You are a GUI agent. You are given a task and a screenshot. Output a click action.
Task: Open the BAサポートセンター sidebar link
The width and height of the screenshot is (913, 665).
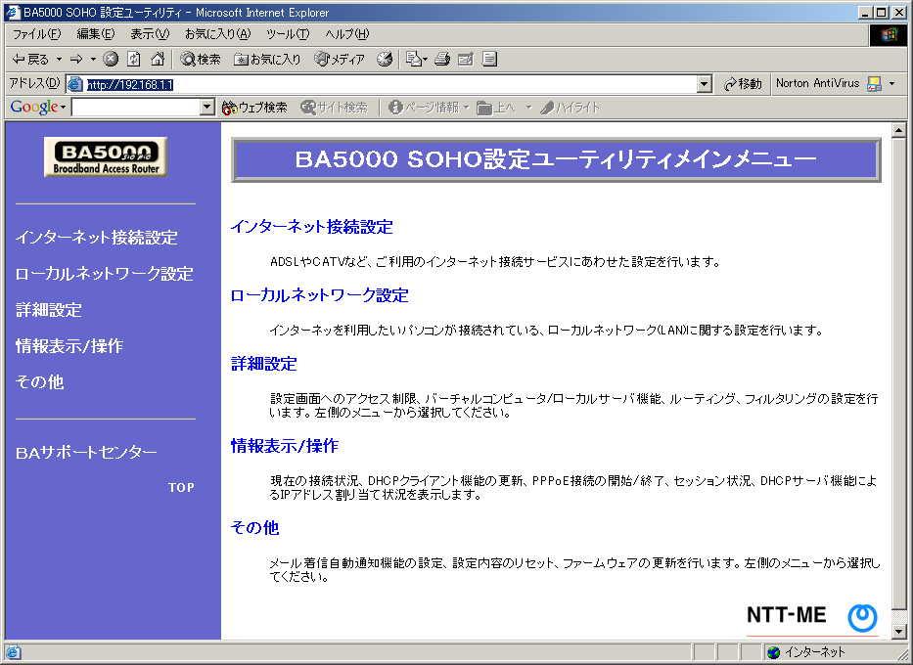(86, 453)
